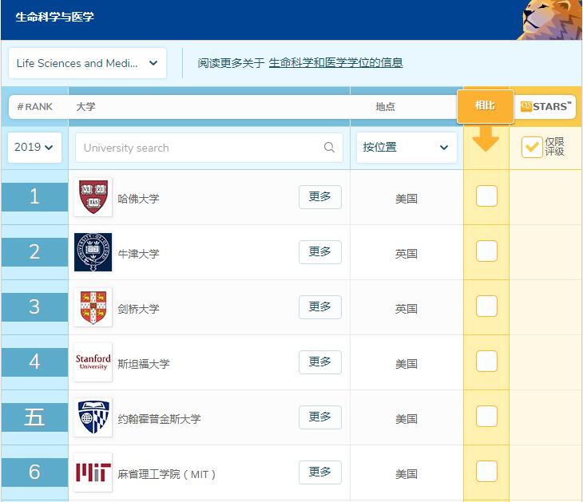Click the magnifier icon in University search
Screen dimensions: 583x502
tap(329, 148)
